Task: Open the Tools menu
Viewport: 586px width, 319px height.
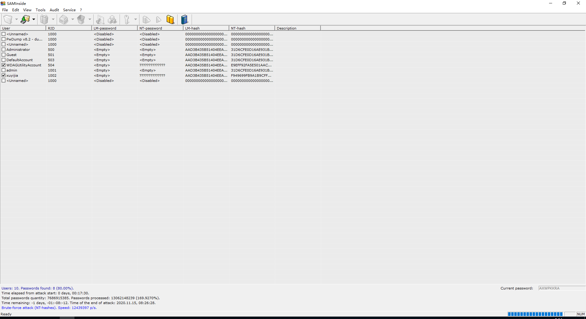Action: tap(41, 10)
